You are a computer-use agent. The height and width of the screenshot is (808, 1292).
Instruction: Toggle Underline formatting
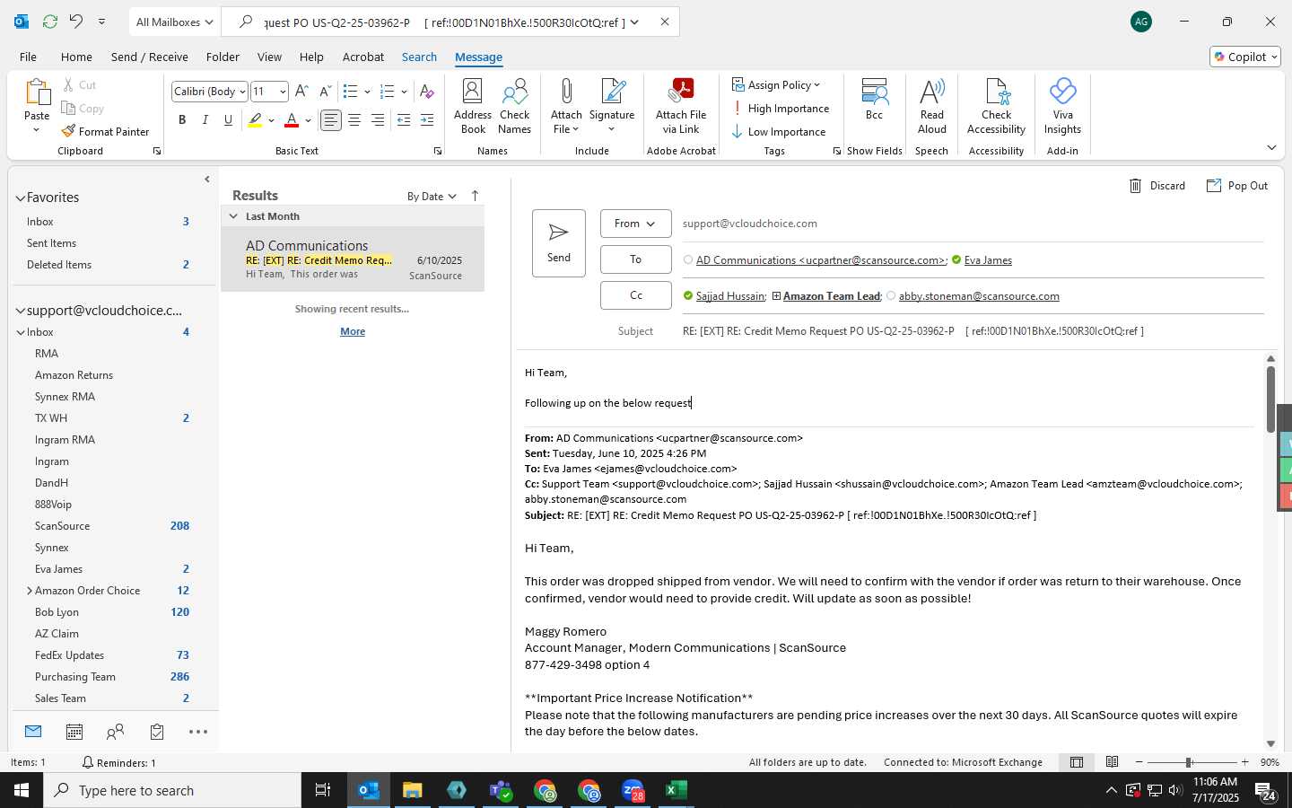pyautogui.click(x=229, y=120)
